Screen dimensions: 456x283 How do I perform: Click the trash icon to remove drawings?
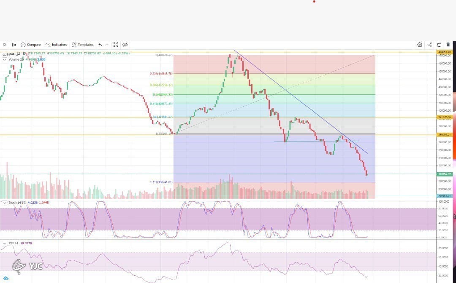[448, 45]
